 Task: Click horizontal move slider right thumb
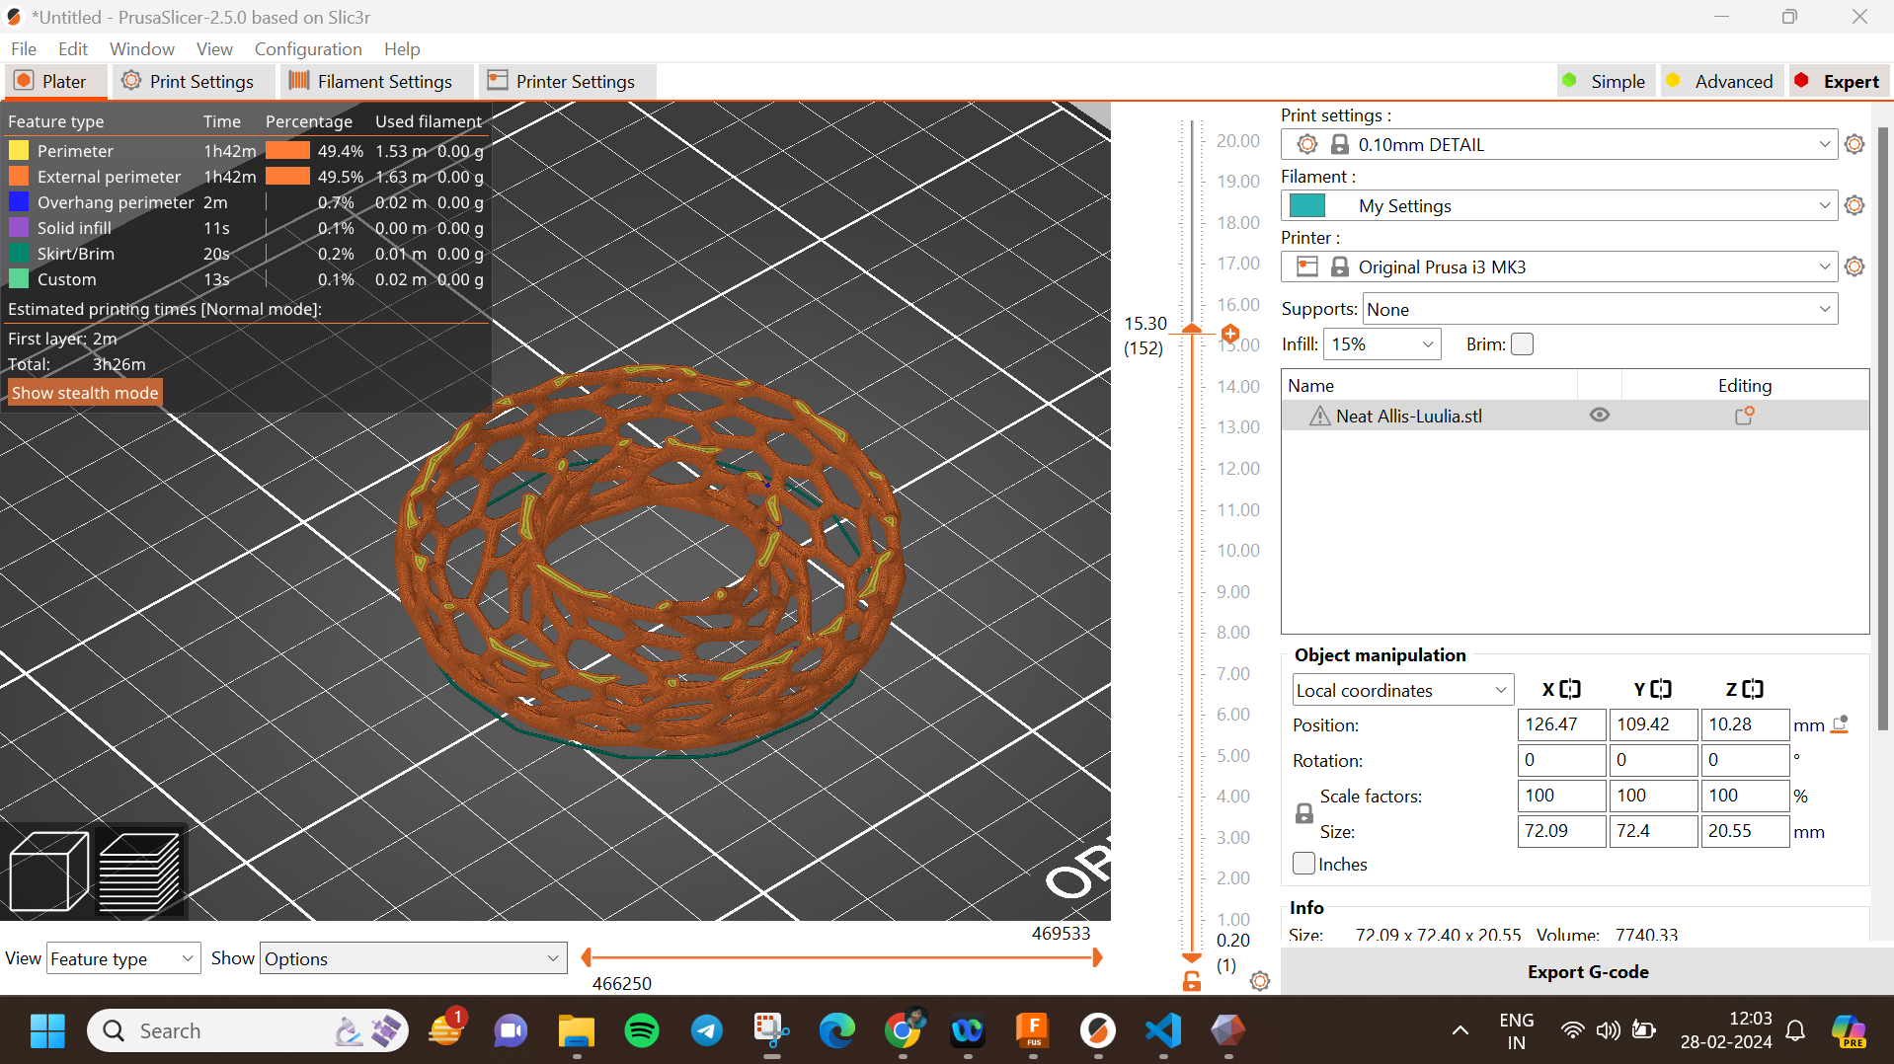[x=1097, y=957]
